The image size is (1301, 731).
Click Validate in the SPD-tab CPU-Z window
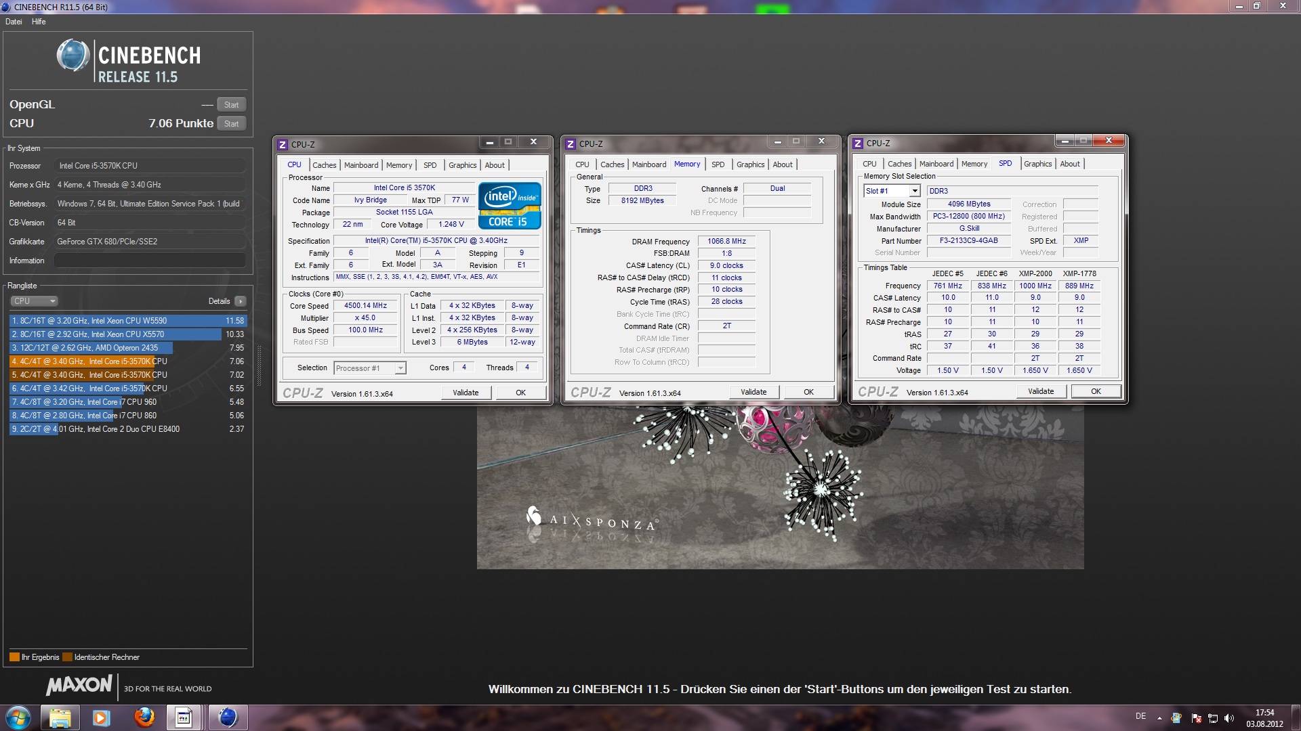click(1041, 391)
